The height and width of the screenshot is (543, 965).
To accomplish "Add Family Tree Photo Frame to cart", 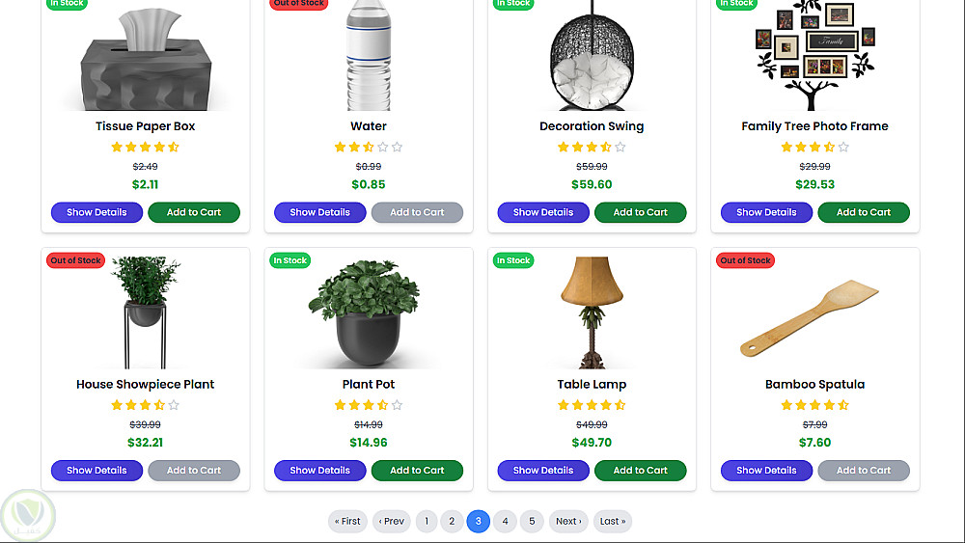I will pyautogui.click(x=864, y=212).
